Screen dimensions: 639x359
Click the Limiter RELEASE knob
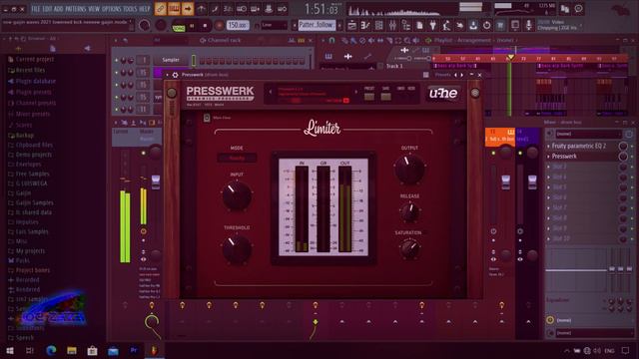(x=409, y=212)
